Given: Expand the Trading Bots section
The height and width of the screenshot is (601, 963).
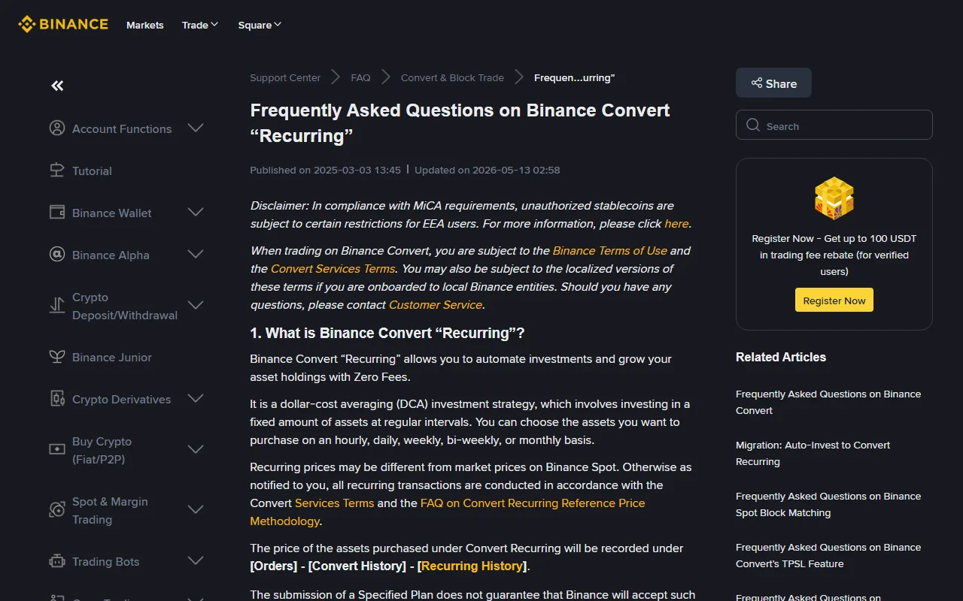Looking at the screenshot, I should point(196,560).
